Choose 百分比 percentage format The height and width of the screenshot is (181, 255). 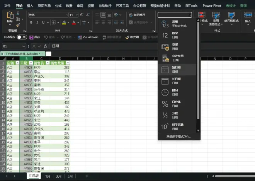pos(177,104)
